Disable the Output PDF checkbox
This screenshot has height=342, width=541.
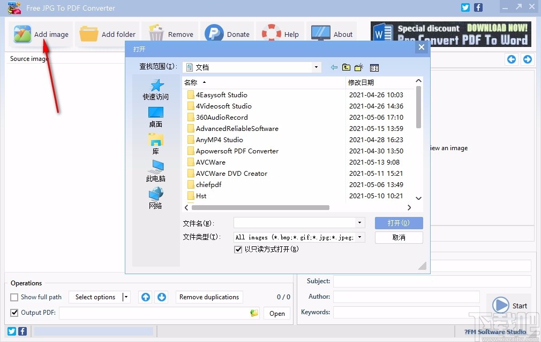click(13, 313)
